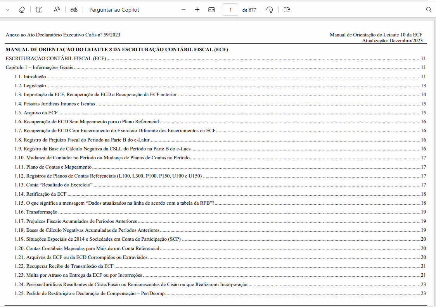436x307 pixels.
Task: Toggle Fit to width view
Action: pos(212,10)
